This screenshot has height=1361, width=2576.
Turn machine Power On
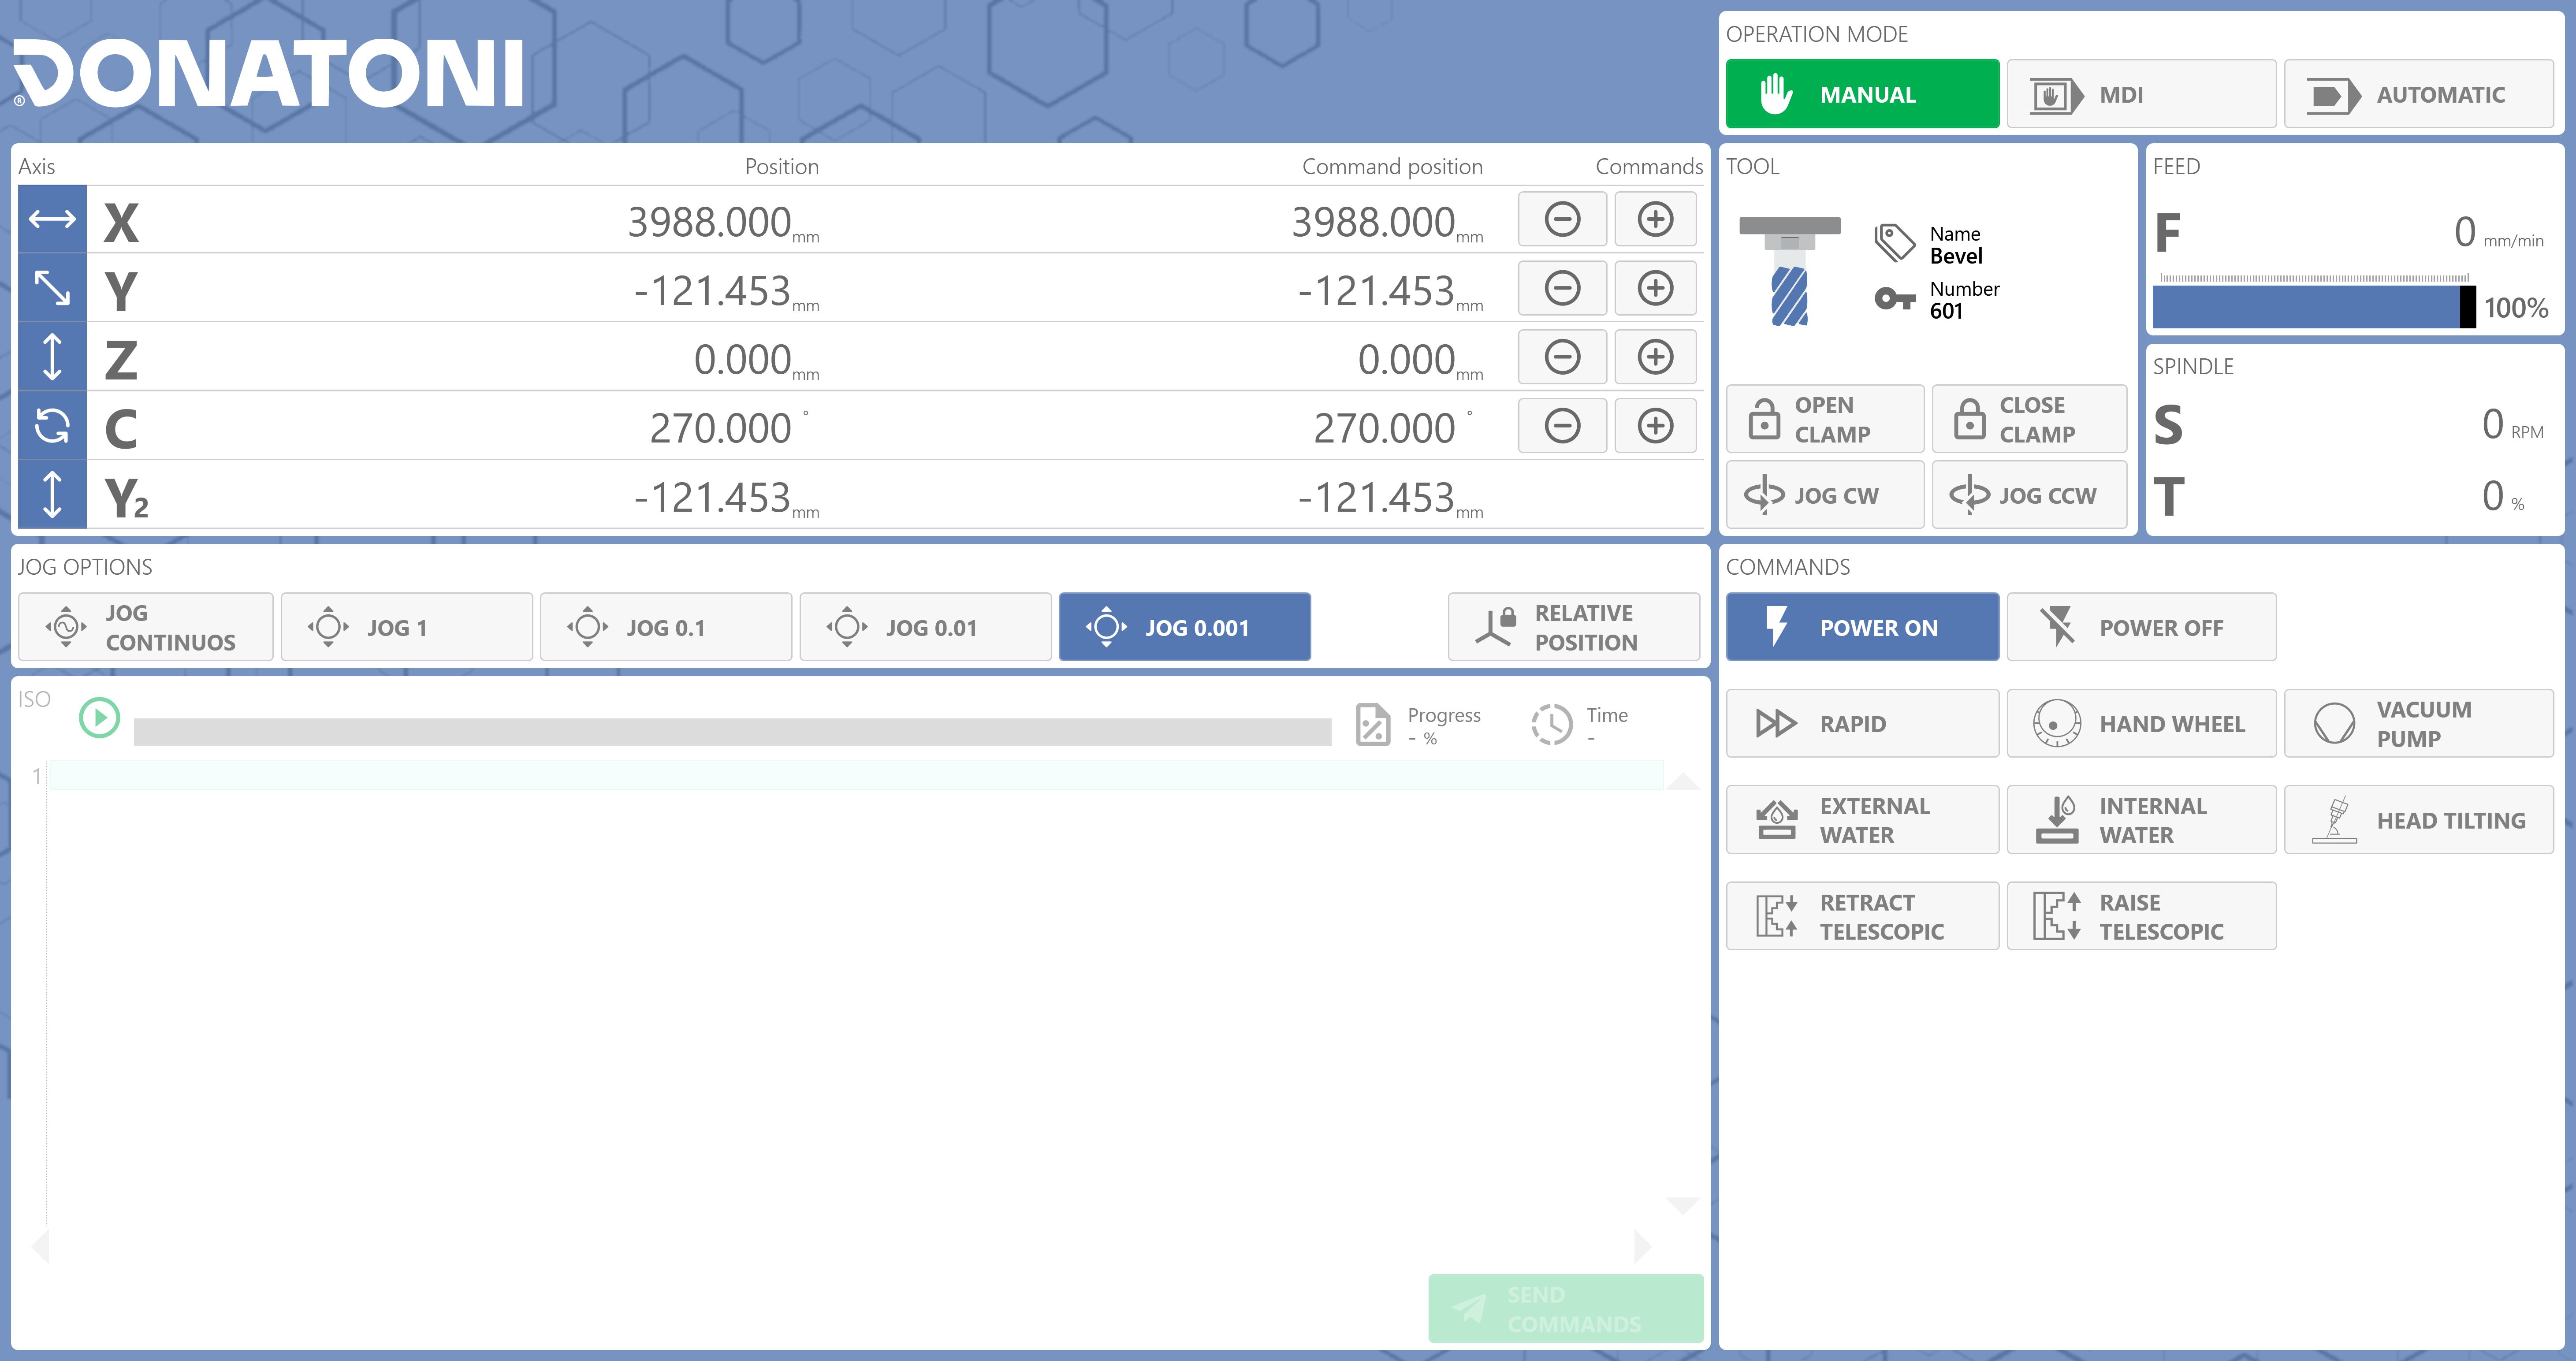[x=1862, y=627]
